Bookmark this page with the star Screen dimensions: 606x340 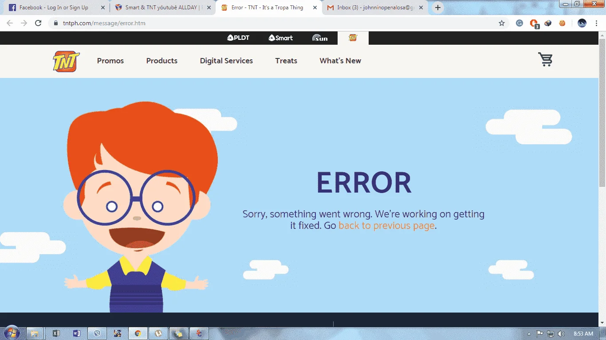tap(502, 23)
